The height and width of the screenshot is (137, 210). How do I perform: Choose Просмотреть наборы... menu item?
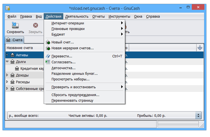tap(84, 79)
